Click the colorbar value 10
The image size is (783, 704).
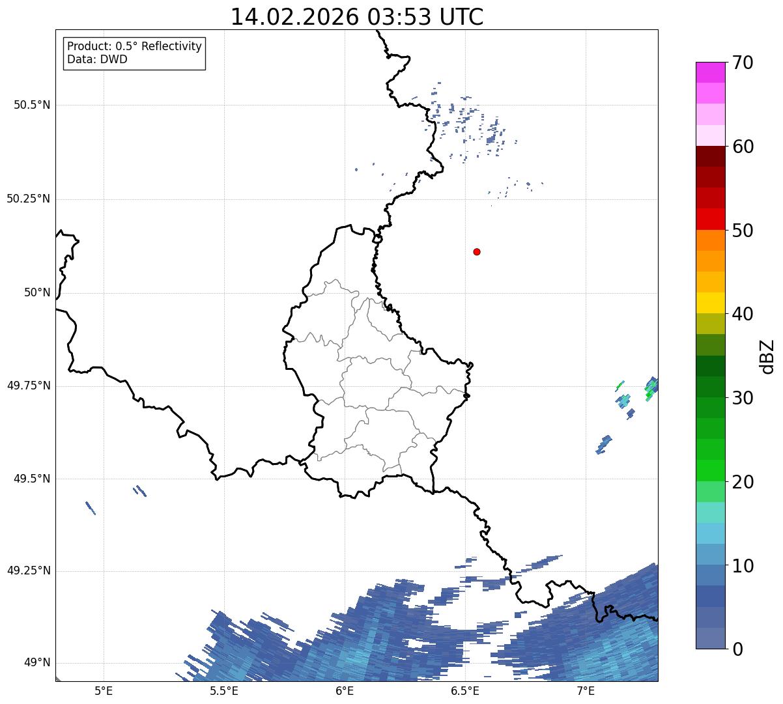coord(743,566)
